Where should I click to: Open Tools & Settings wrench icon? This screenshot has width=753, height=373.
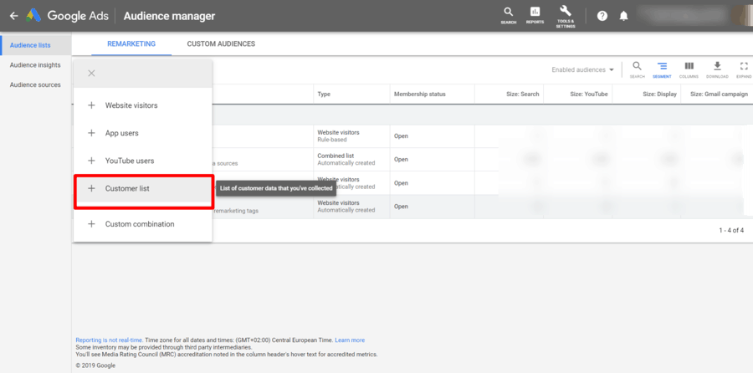[566, 17]
